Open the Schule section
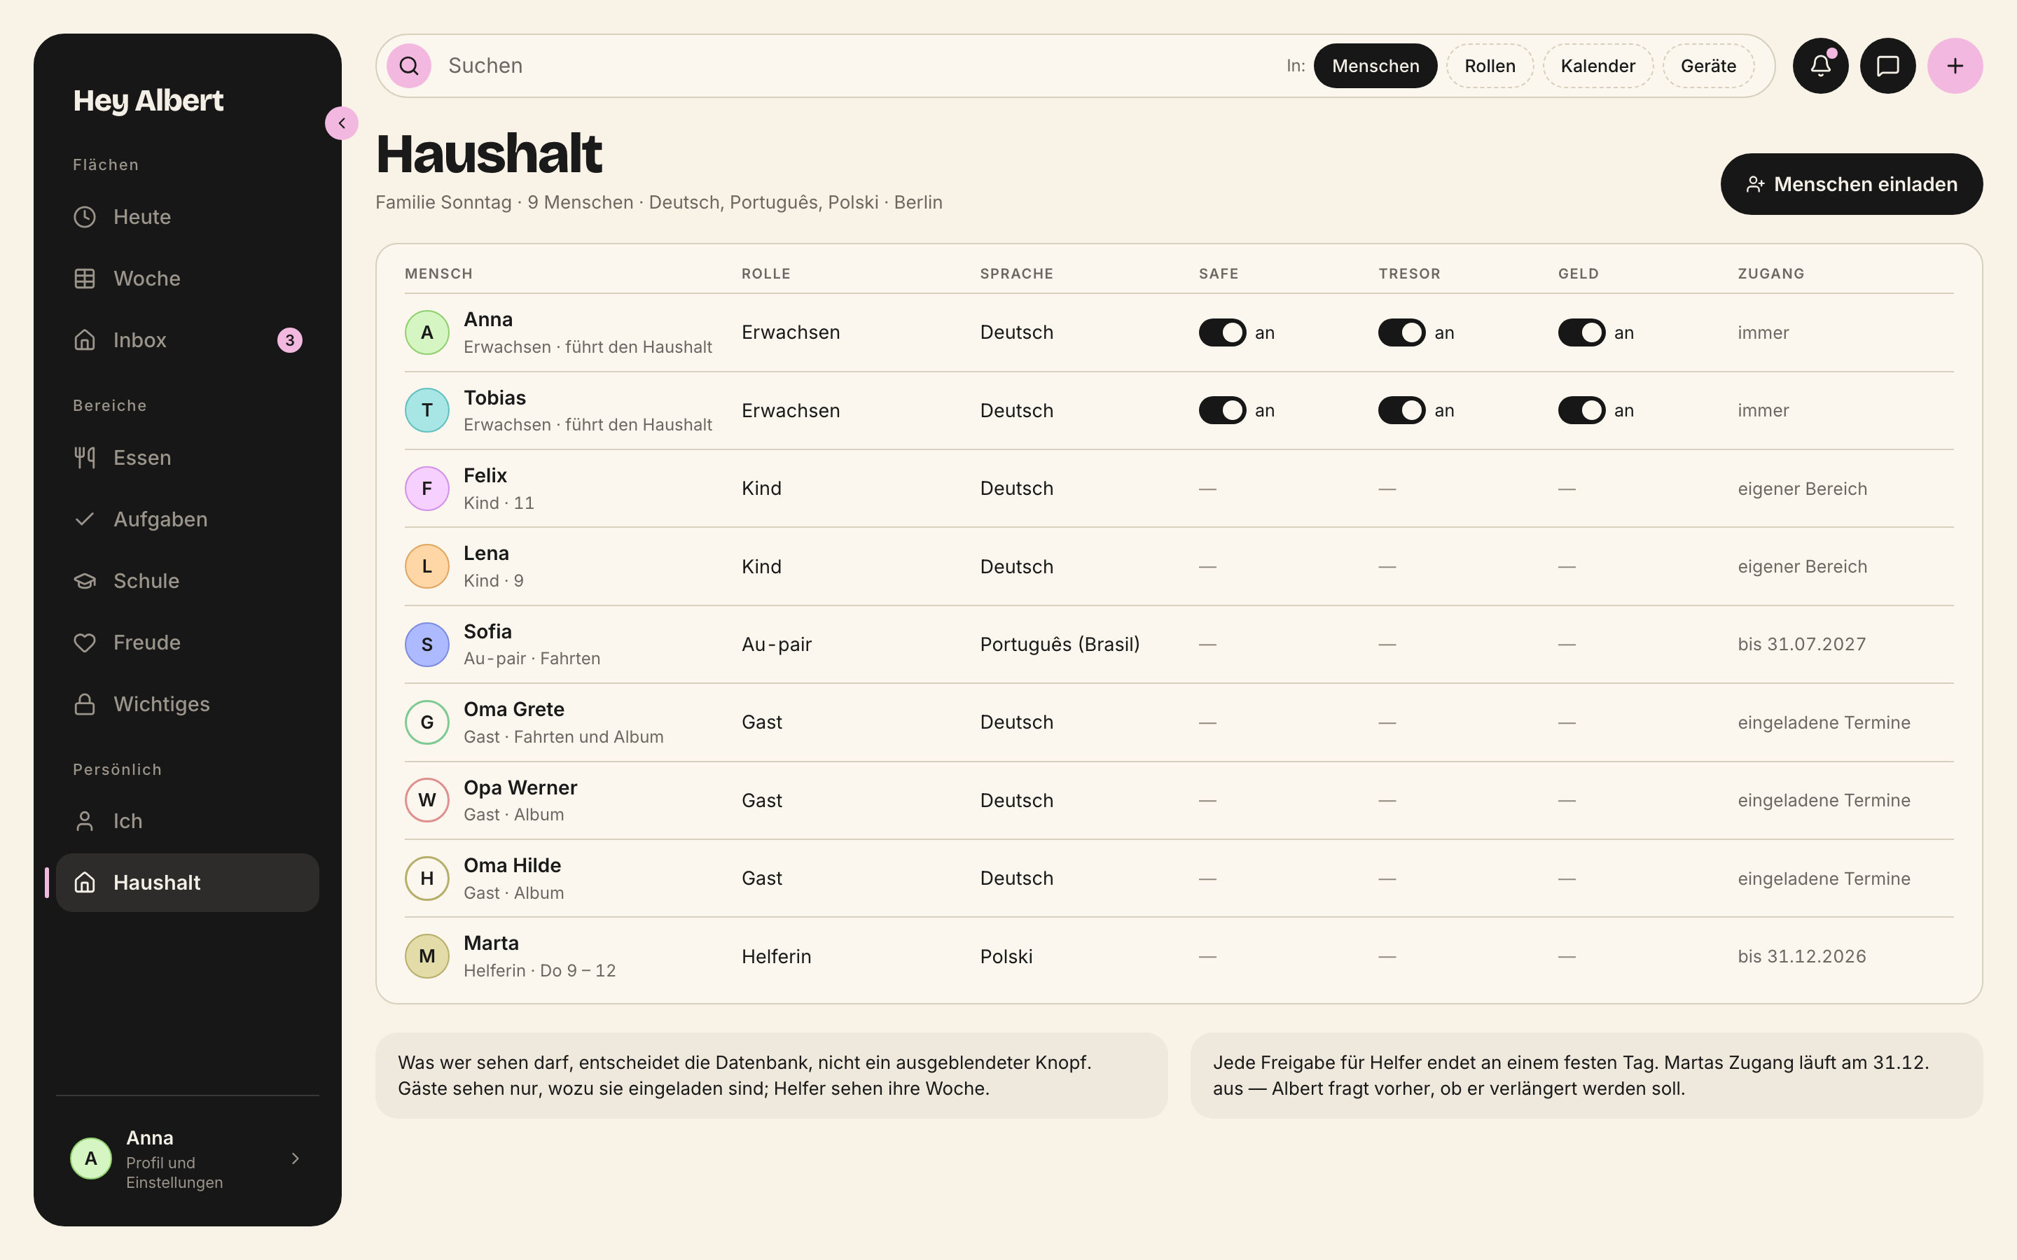This screenshot has width=2017, height=1260. pyautogui.click(x=188, y=581)
